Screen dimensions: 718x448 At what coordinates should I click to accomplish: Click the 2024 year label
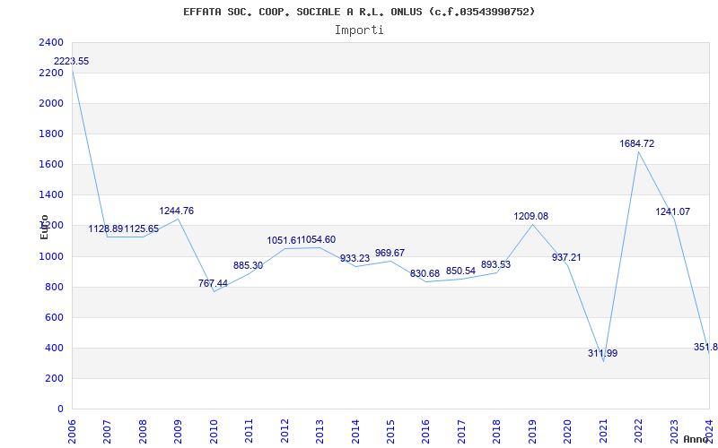tap(709, 432)
